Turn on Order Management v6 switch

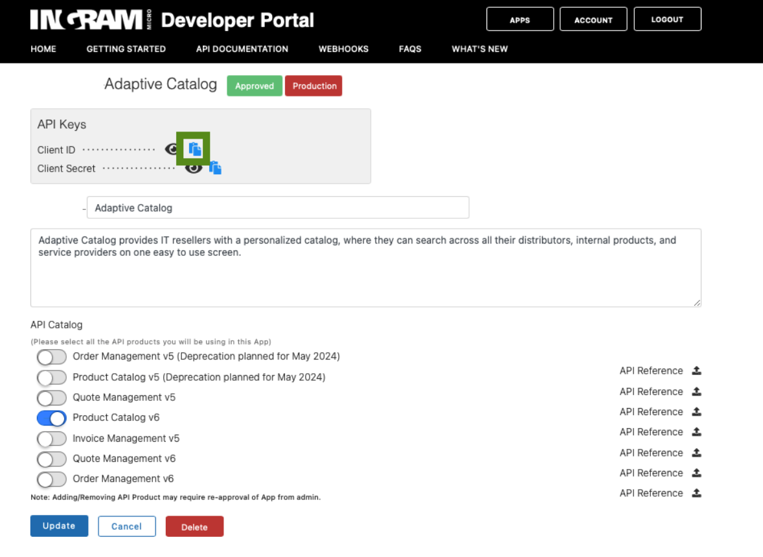52,479
